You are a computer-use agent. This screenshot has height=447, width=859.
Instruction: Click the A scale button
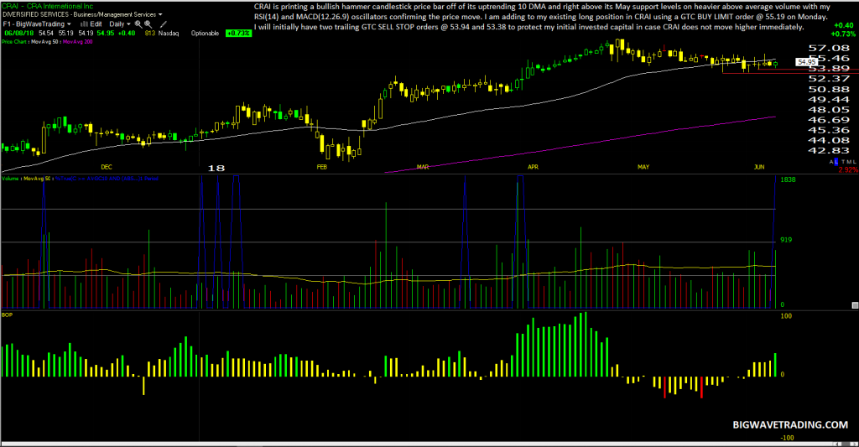click(x=831, y=162)
